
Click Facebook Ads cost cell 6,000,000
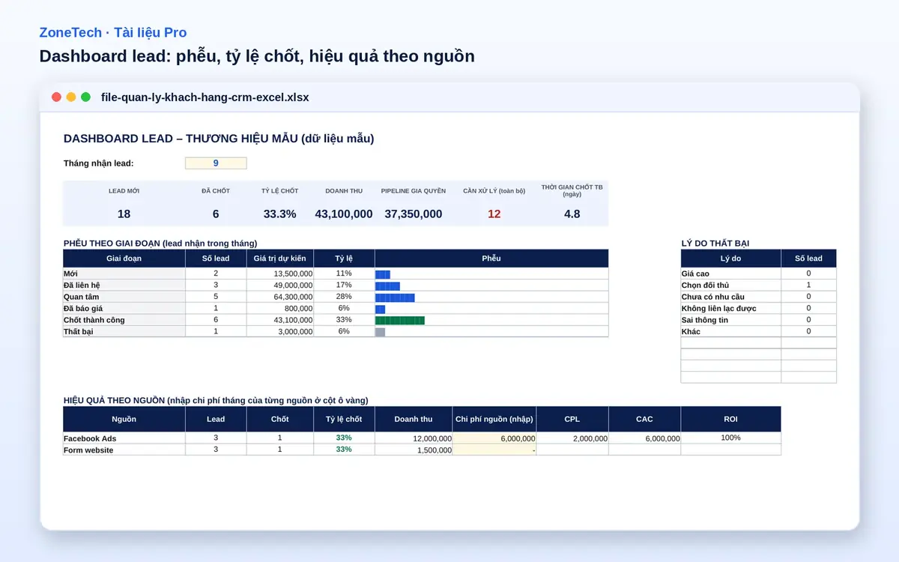[x=494, y=438]
